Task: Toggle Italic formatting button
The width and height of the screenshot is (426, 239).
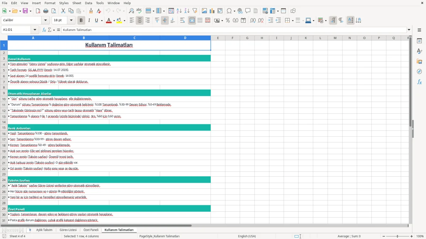Action: tap(89, 21)
